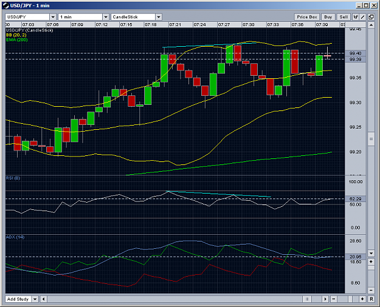The height and width of the screenshot is (307, 380).
Task: Expand the timeframe dropdown arrow
Action: point(106,17)
